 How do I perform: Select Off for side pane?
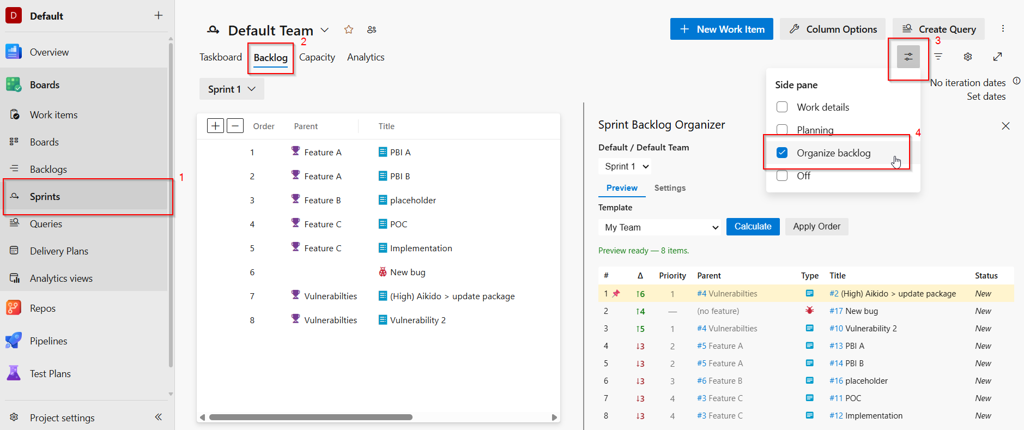pos(782,175)
